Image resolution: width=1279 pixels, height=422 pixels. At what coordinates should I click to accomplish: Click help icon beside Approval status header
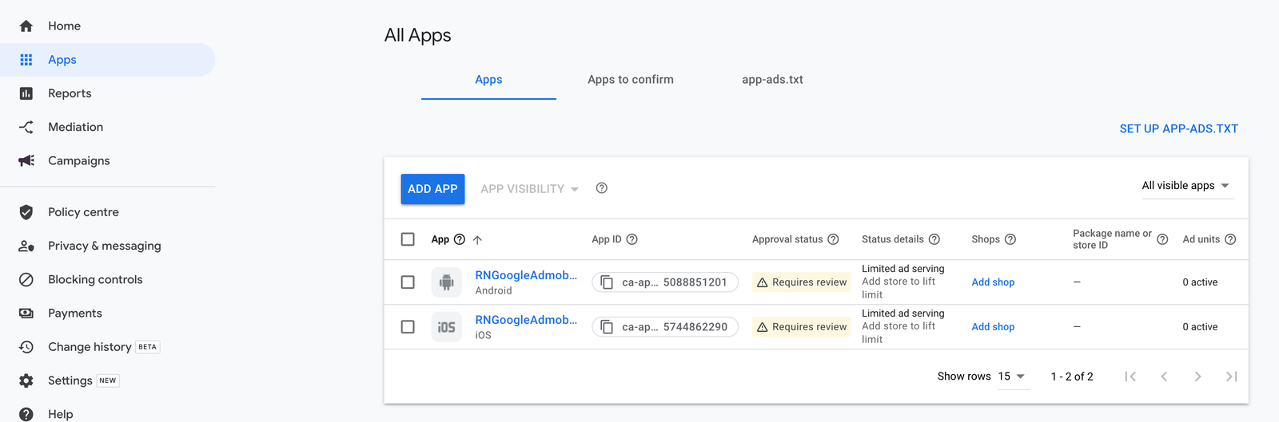point(833,239)
